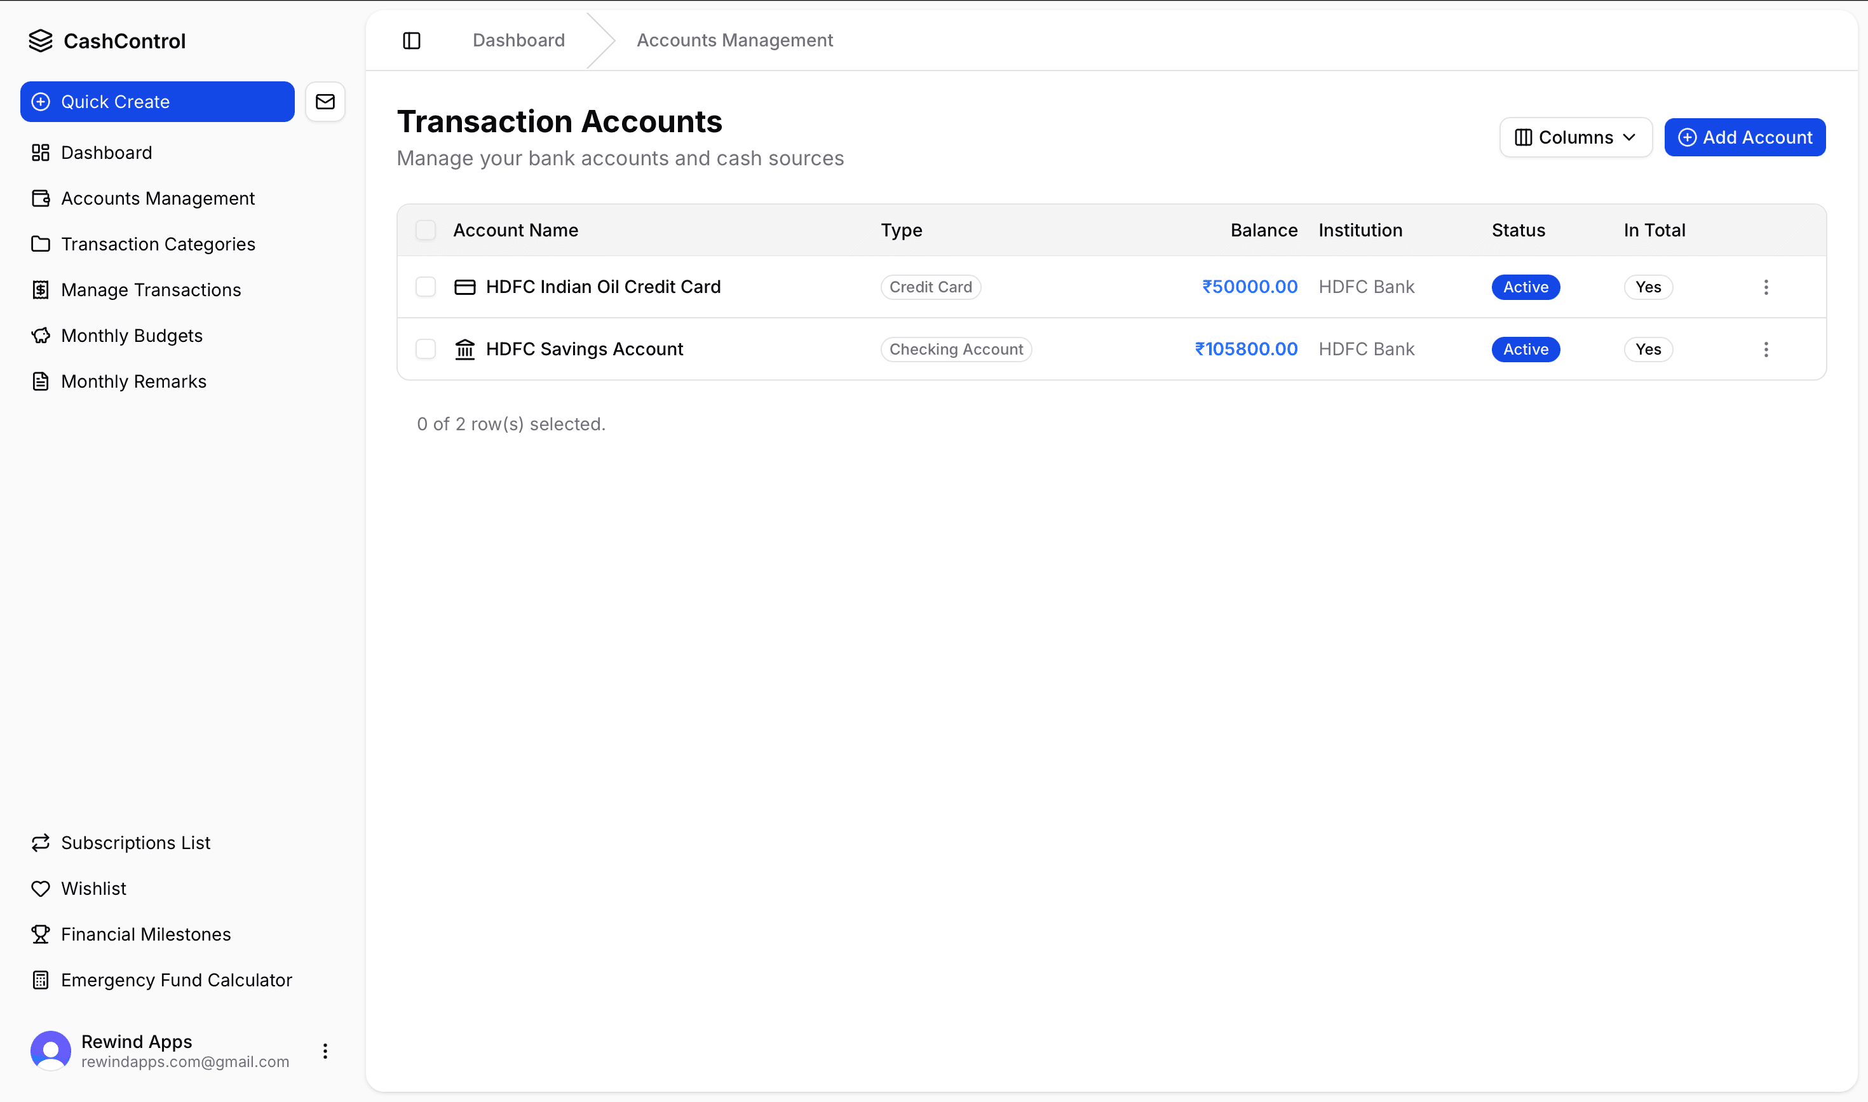The image size is (1868, 1102).
Task: Click the ₹105800.00 balance amount
Action: coord(1245,349)
